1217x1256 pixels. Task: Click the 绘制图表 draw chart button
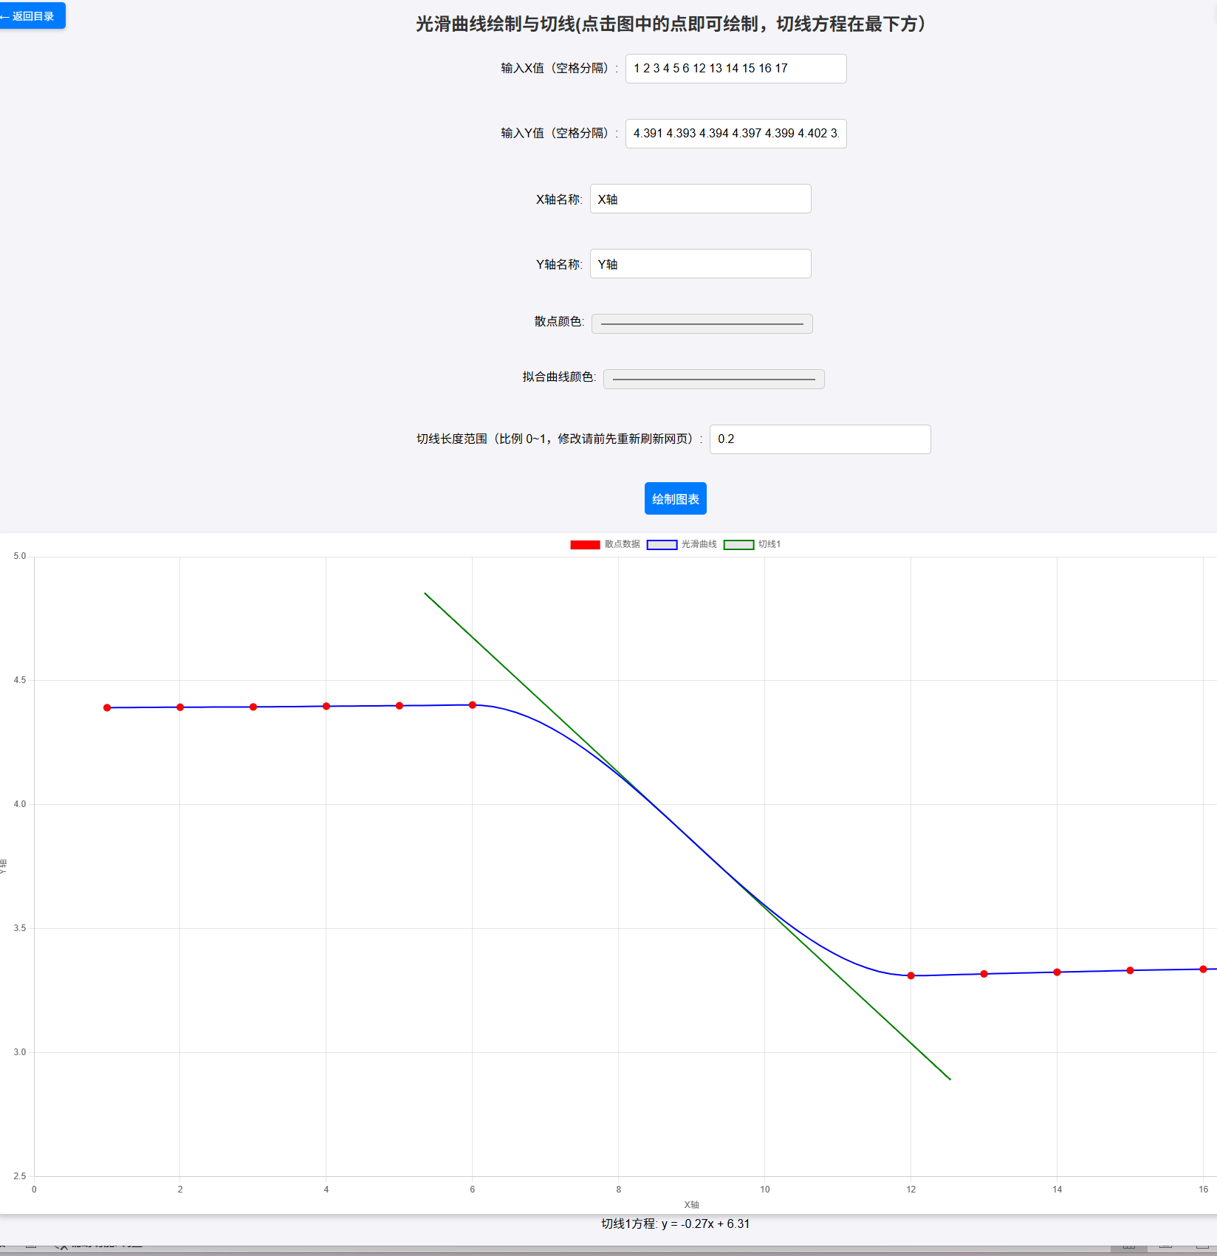point(675,498)
